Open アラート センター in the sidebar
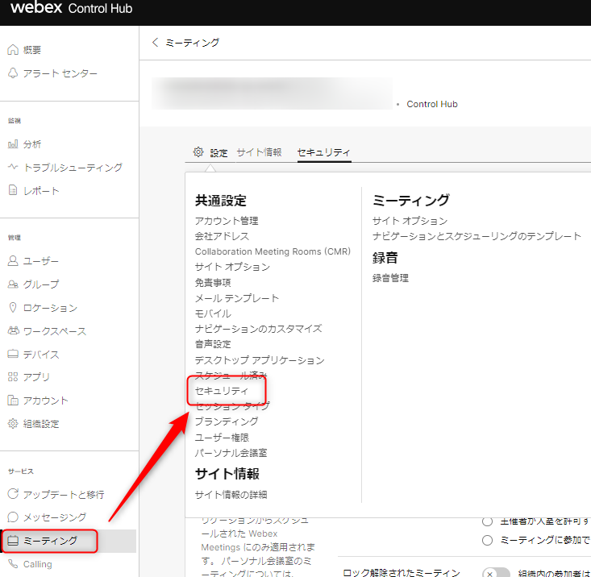Viewport: 591px width, 577px height. [60, 73]
